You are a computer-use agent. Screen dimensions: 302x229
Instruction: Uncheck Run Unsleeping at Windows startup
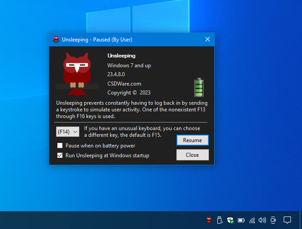pyautogui.click(x=60, y=155)
